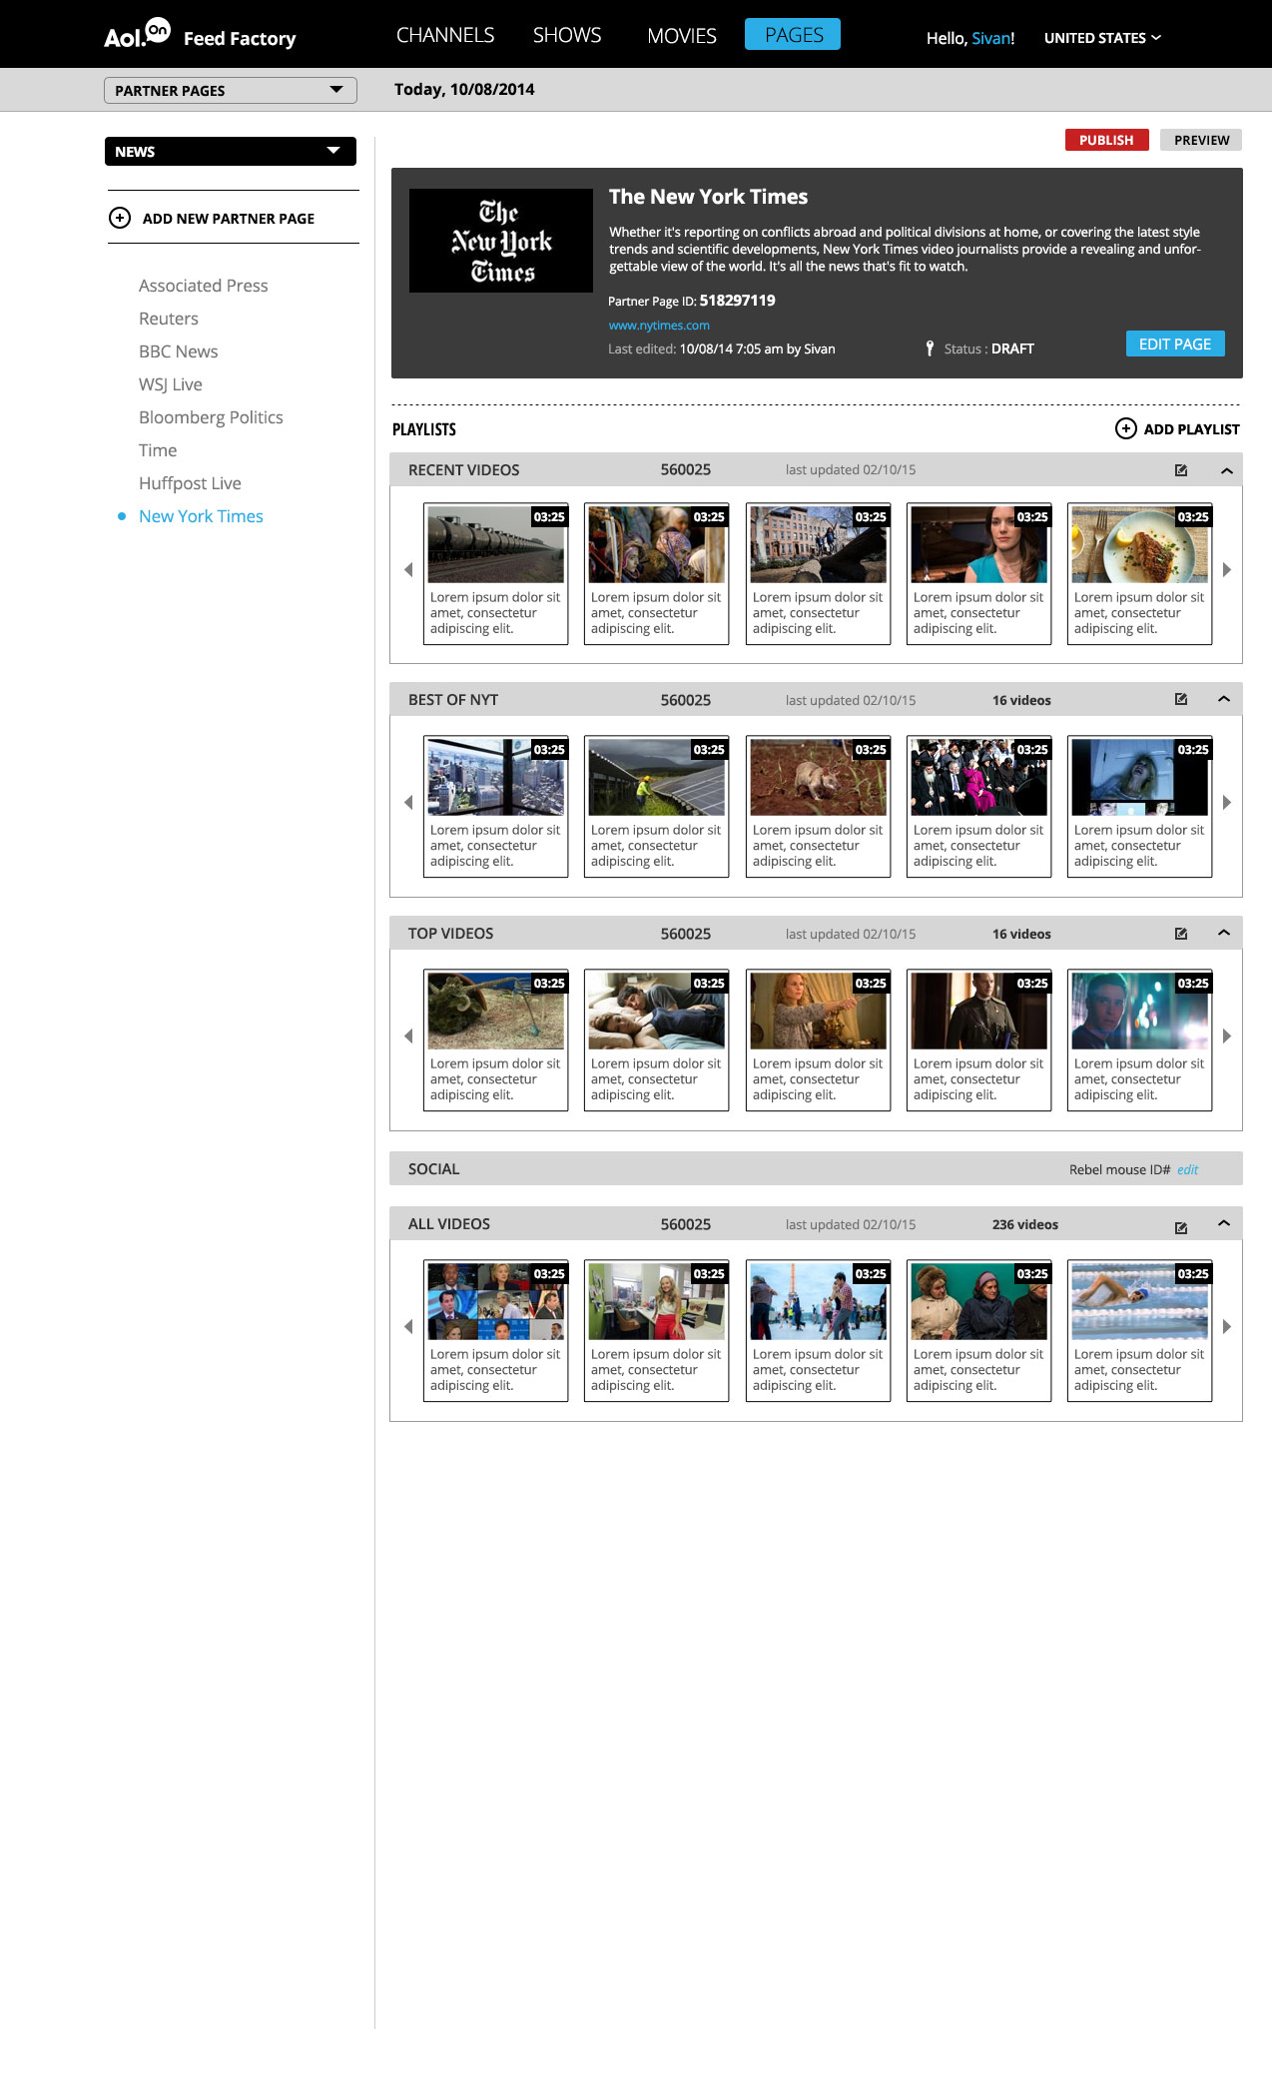Click the Edit Page button
The height and width of the screenshot is (2081, 1272).
[1175, 344]
